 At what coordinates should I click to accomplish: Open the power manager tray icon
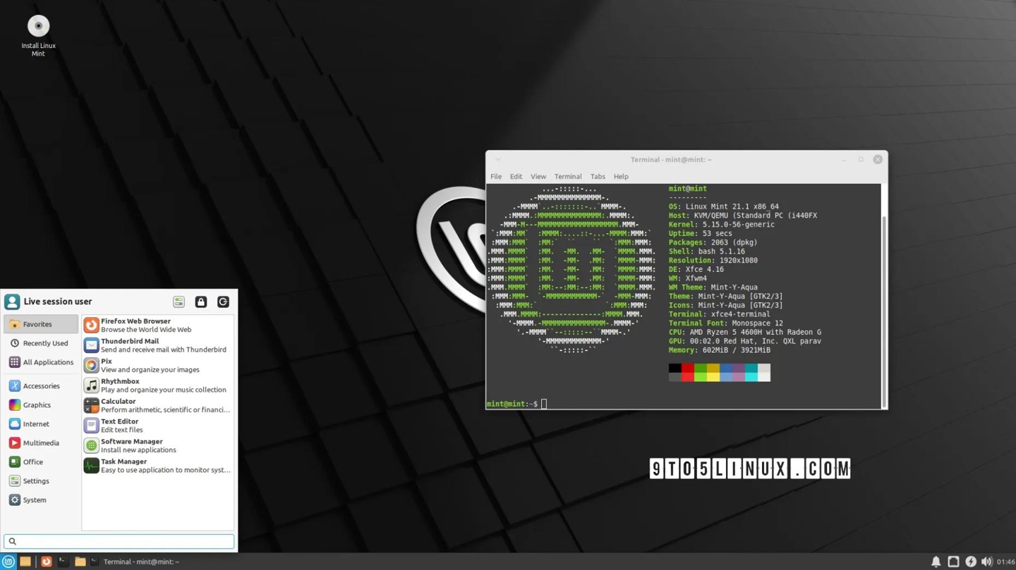click(x=971, y=562)
